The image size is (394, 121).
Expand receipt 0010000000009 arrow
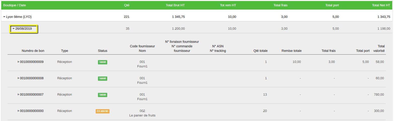18,62
